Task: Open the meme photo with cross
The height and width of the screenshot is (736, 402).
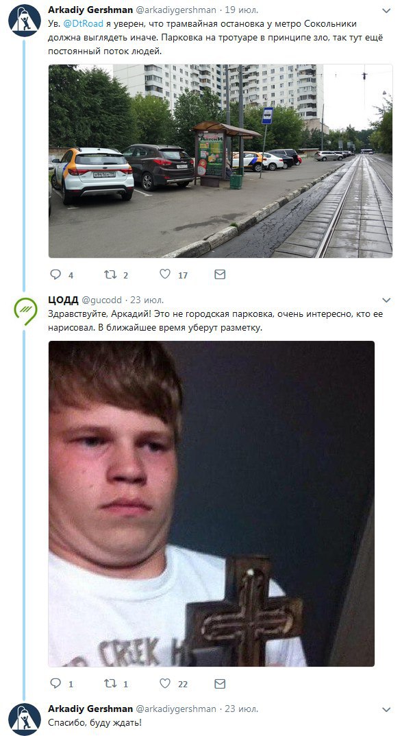Action: coord(212,503)
